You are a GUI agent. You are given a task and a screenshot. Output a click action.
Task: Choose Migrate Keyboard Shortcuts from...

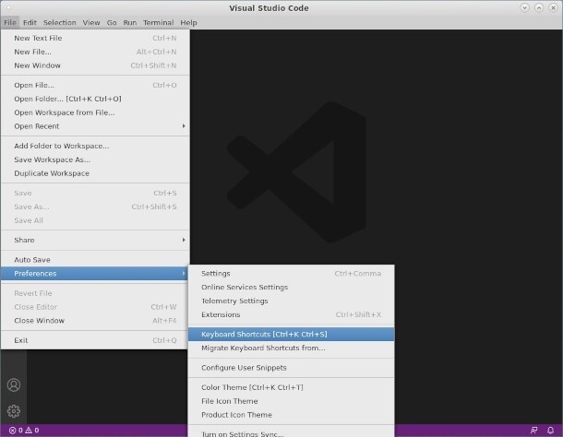[x=292, y=348]
